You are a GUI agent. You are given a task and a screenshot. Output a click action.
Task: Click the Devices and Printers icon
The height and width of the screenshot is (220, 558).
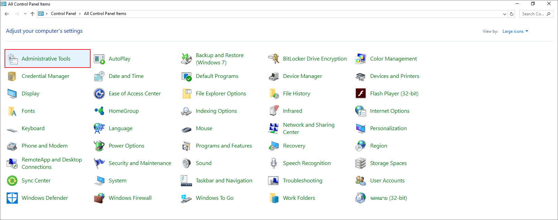click(361, 76)
